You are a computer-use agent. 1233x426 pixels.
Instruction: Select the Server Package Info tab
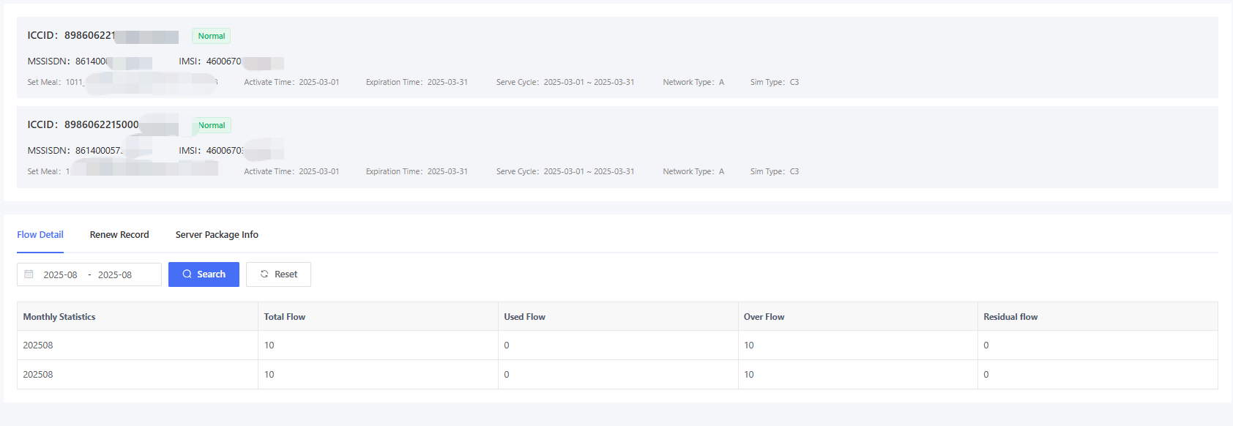(217, 235)
